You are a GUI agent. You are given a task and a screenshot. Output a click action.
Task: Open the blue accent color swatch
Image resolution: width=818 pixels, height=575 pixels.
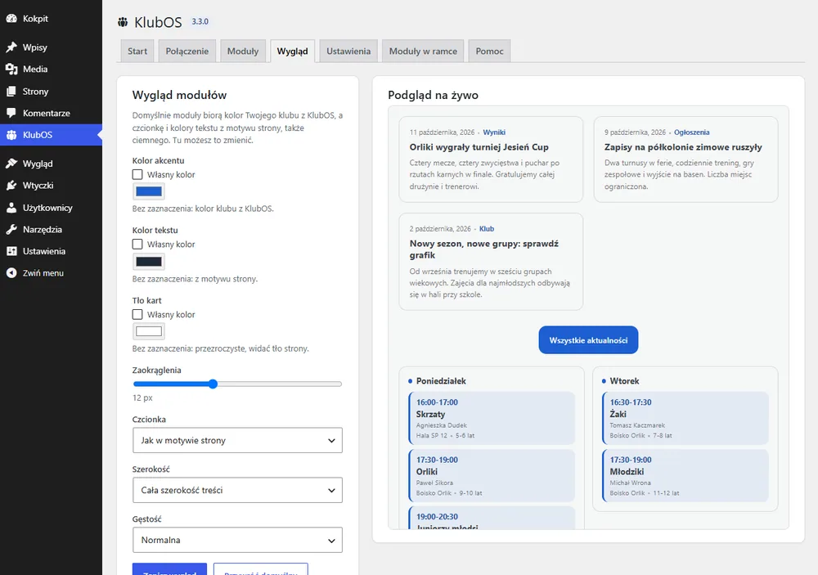point(149,191)
